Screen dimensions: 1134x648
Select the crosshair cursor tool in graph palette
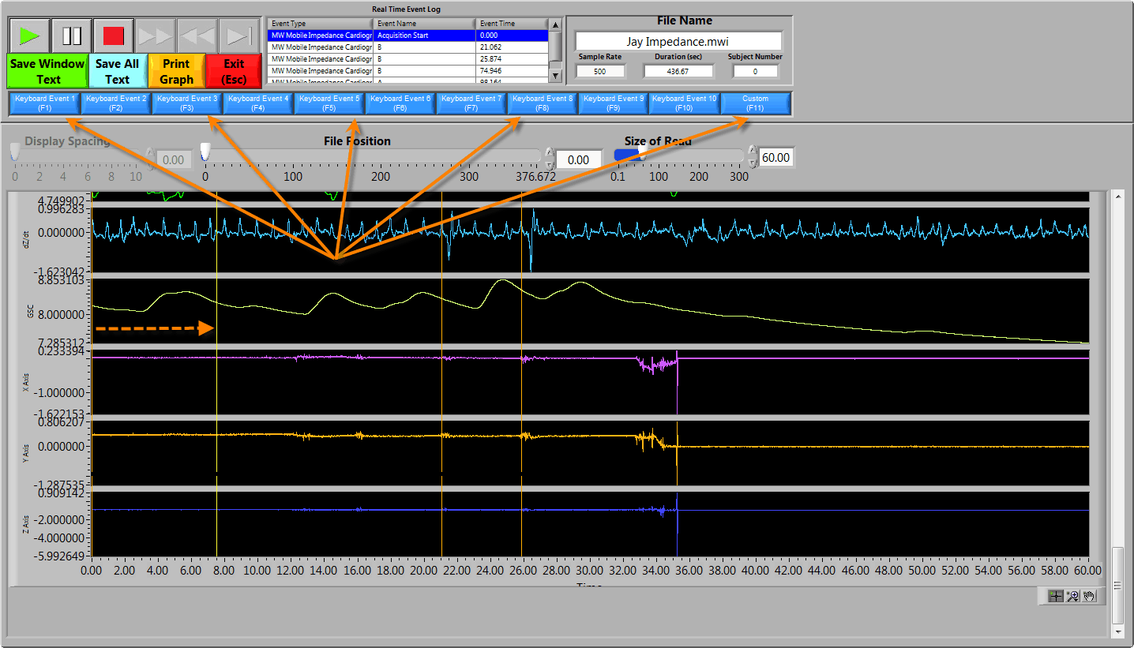click(1056, 596)
